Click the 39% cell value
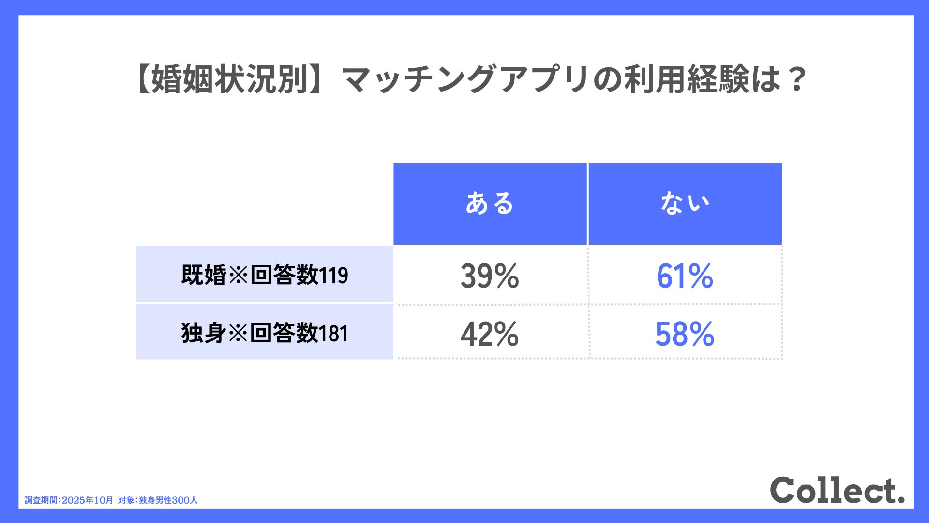The width and height of the screenshot is (929, 523). 490,276
